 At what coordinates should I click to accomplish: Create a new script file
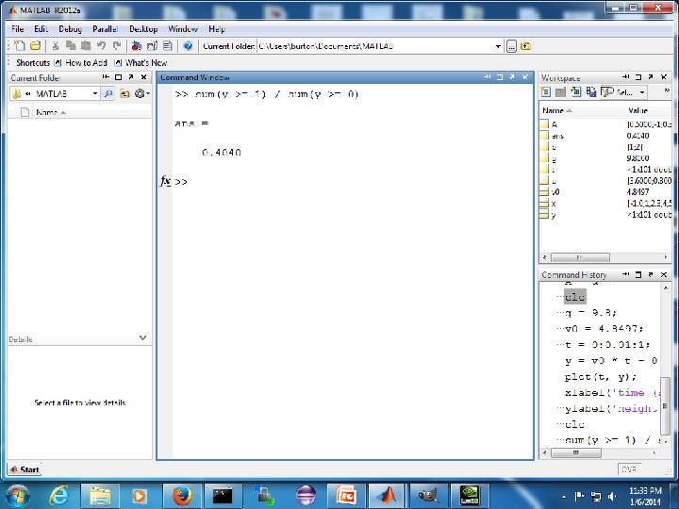pos(20,46)
